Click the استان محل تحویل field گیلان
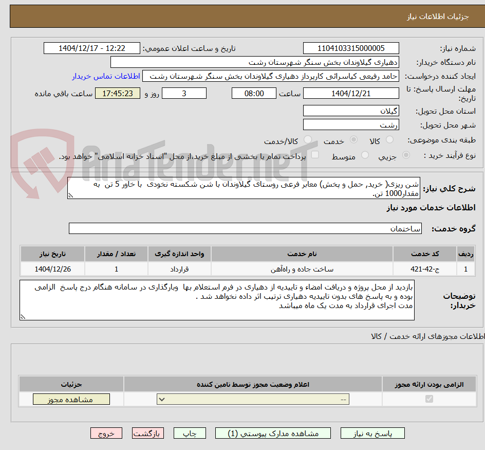 pos(351,111)
